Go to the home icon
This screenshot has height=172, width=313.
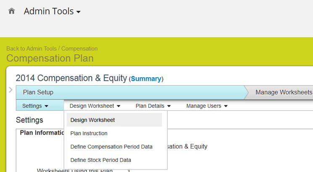(x=12, y=11)
